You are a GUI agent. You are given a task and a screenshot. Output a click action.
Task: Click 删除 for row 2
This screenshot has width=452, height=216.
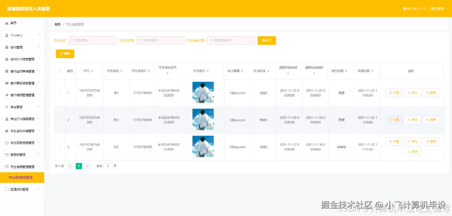click(431, 120)
